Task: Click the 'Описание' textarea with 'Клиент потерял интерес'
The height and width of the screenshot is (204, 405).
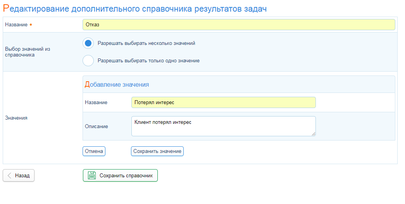Action: 224,126
